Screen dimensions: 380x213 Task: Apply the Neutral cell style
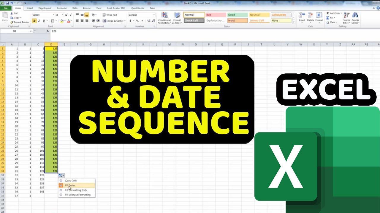tap(259, 15)
